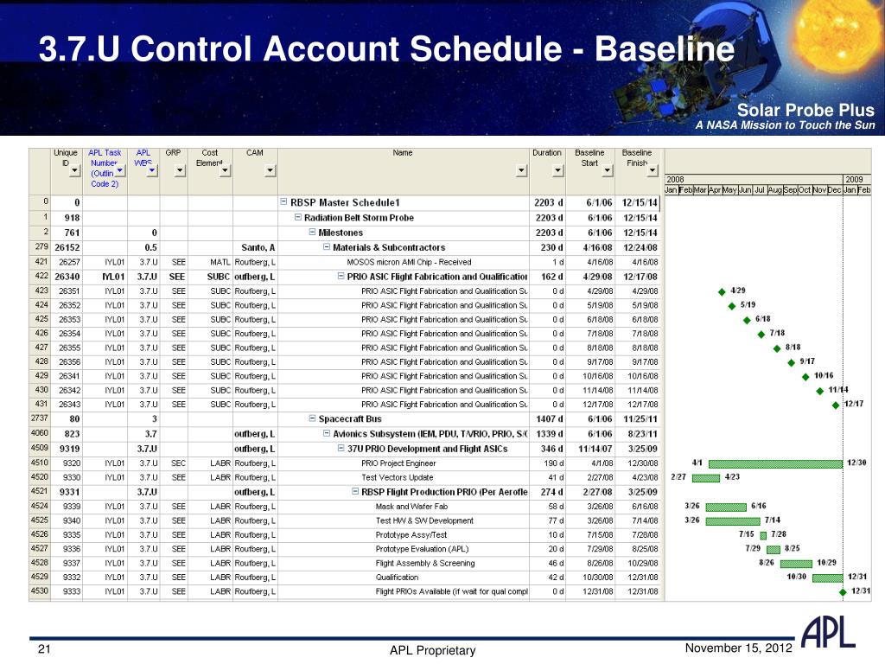Open the Duration column filter dropdown
The image size is (885, 664).
click(557, 170)
